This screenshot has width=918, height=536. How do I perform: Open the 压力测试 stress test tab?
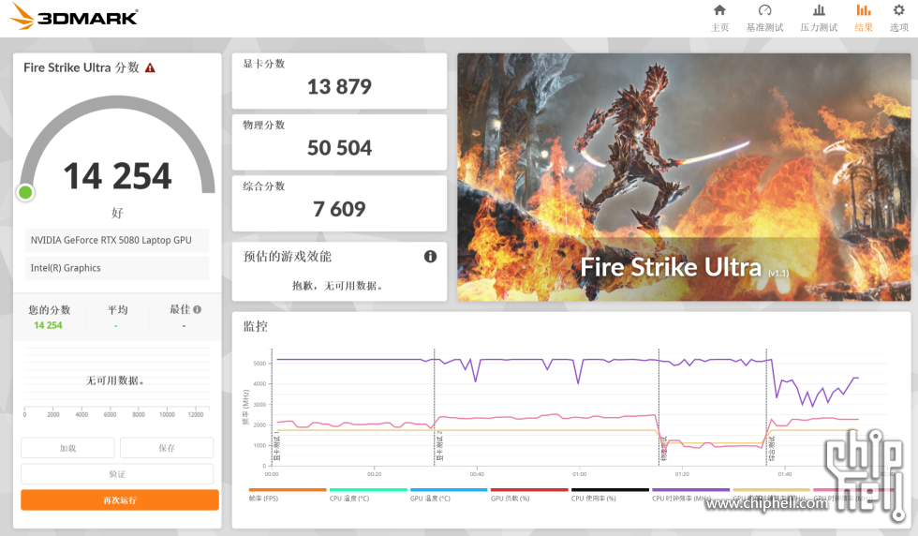(x=819, y=18)
